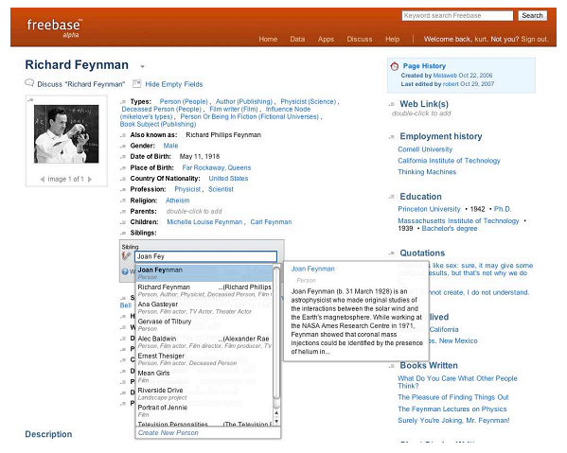
Task: Click the edit handle beside Parents
Action: (123, 212)
